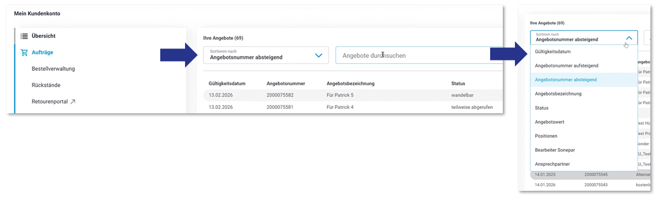Click the Übersicht list icon
Viewport: 657px width, 198px height.
click(24, 36)
